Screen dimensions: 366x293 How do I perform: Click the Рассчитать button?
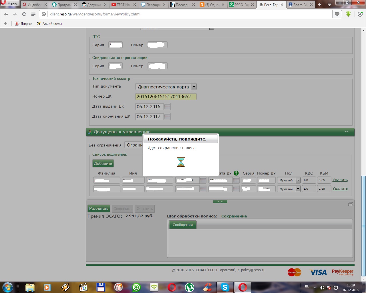[x=99, y=209]
